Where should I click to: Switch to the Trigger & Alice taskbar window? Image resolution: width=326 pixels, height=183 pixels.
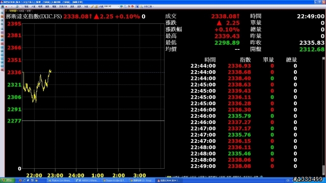click(x=114, y=180)
